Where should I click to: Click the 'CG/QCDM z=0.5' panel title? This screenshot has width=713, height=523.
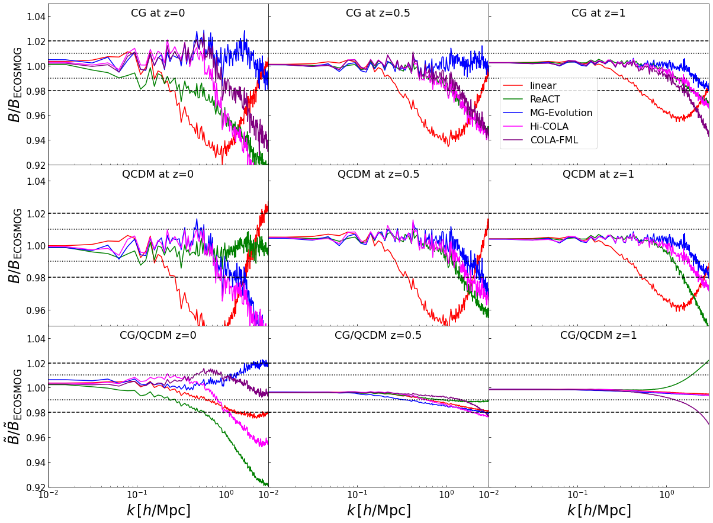point(378,335)
